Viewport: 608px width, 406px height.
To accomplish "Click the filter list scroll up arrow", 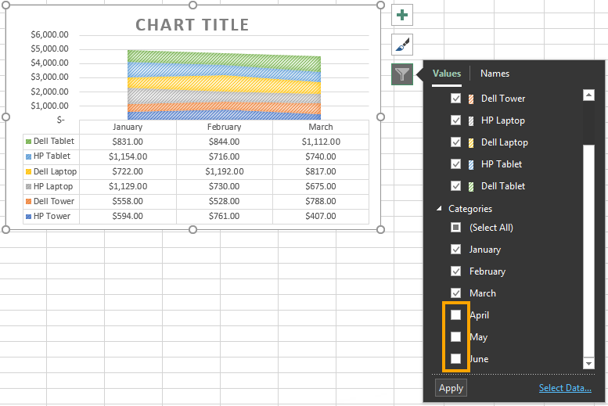I will (588, 95).
